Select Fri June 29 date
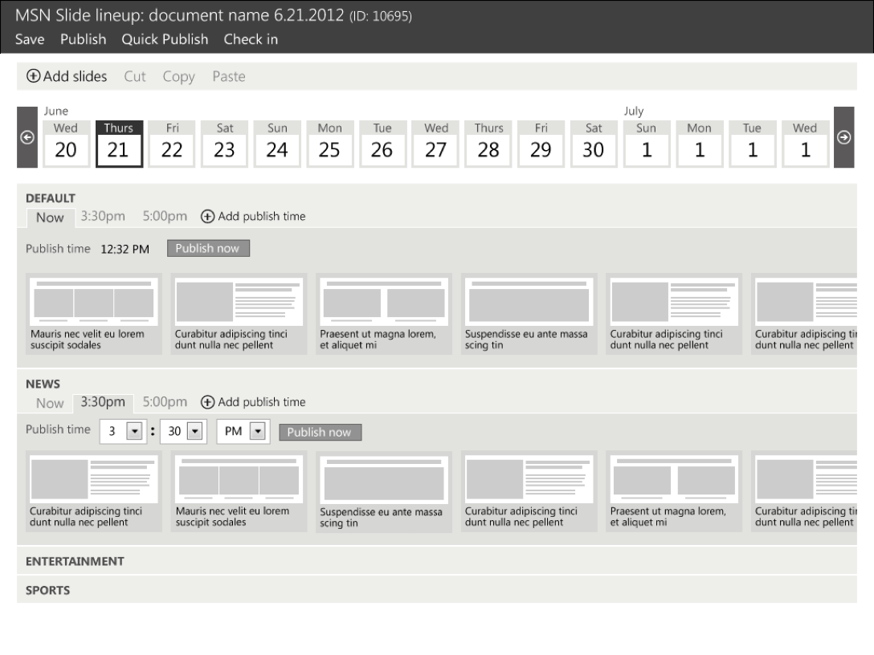Screen dimensions: 874x655 [x=541, y=144]
